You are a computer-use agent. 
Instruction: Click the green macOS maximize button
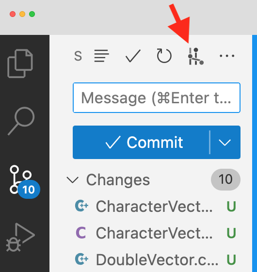[32, 14]
